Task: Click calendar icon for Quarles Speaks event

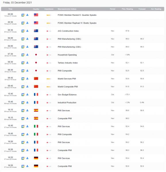Action: (23, 15)
